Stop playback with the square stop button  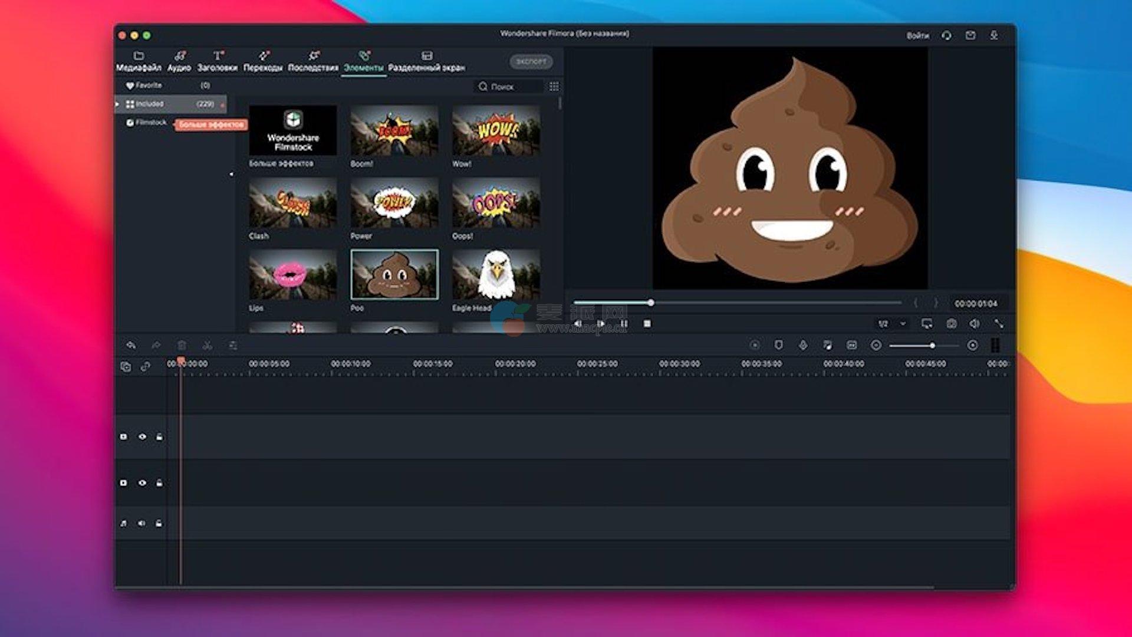tap(647, 324)
